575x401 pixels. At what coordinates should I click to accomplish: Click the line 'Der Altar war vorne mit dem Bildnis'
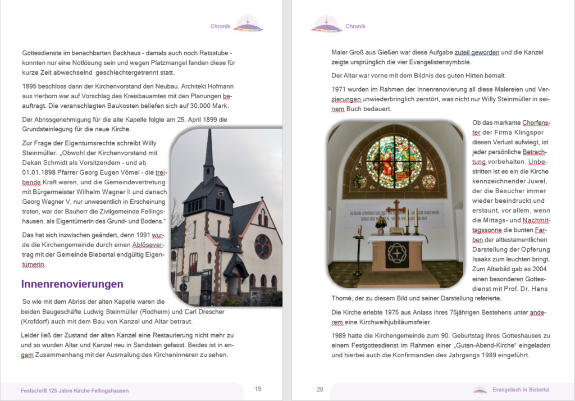click(419, 76)
